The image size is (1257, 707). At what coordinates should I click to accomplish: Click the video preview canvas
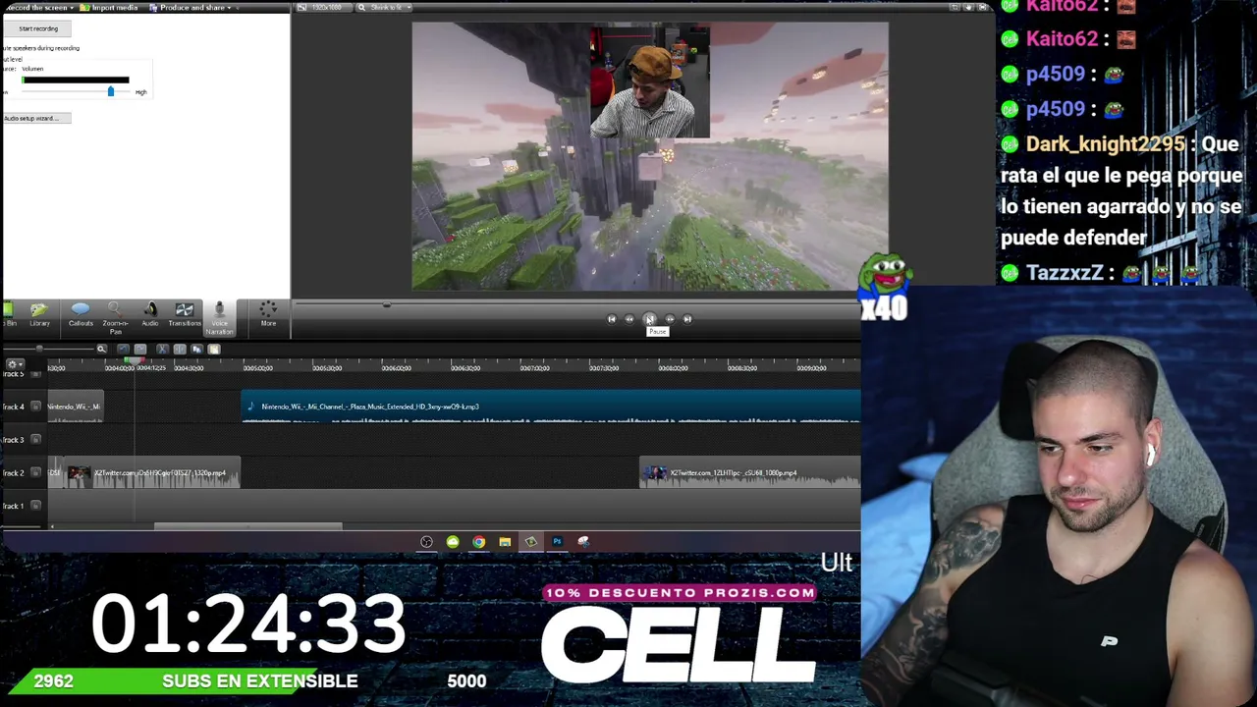650,156
